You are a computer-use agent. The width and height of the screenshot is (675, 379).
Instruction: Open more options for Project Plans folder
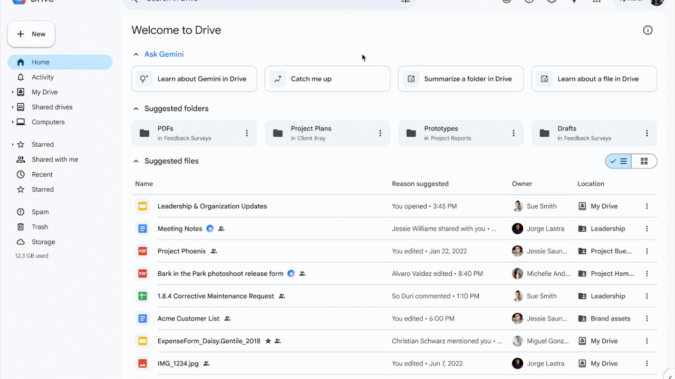click(380, 133)
